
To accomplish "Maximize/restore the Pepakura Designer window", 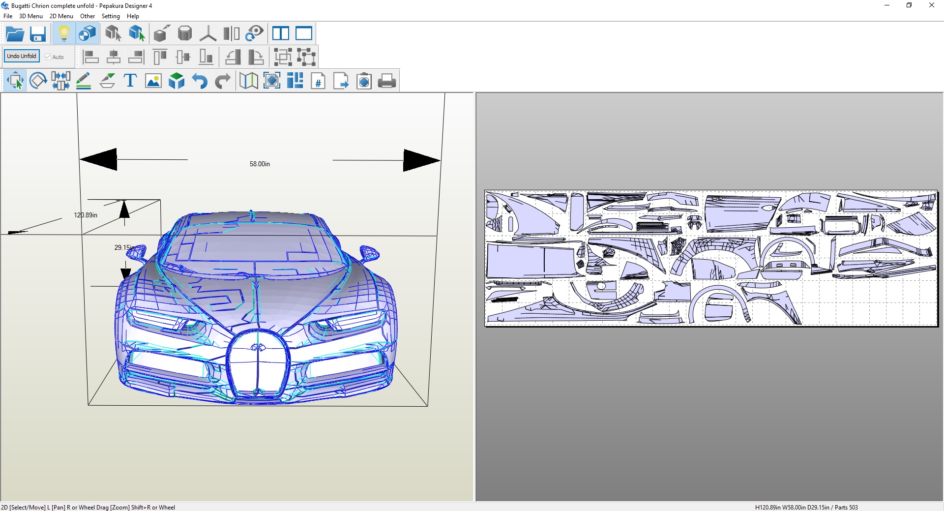I will [x=909, y=5].
